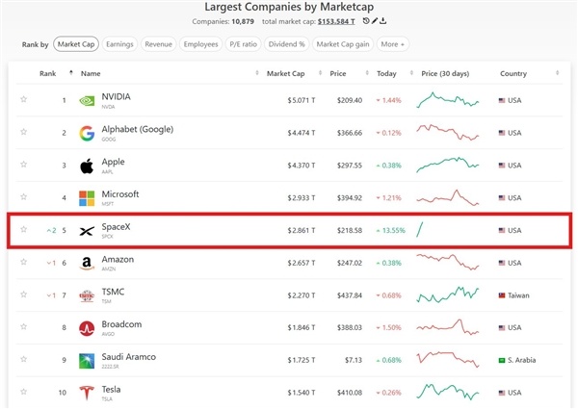Click NVIDIA's 30-day price chart
578x409 pixels.
pos(448,100)
